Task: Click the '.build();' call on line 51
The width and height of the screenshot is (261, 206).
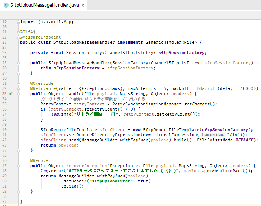Action: click(72, 186)
